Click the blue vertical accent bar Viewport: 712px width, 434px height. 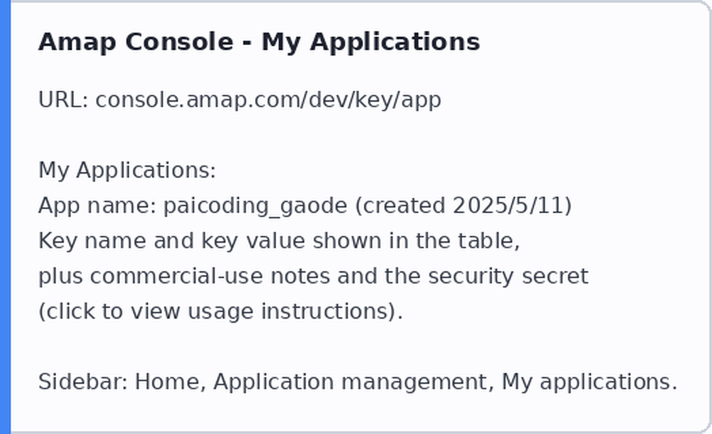[x=5, y=217]
